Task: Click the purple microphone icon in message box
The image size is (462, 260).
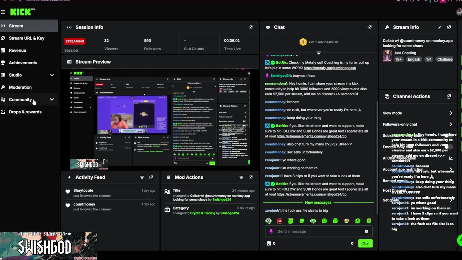Action: click(x=271, y=231)
